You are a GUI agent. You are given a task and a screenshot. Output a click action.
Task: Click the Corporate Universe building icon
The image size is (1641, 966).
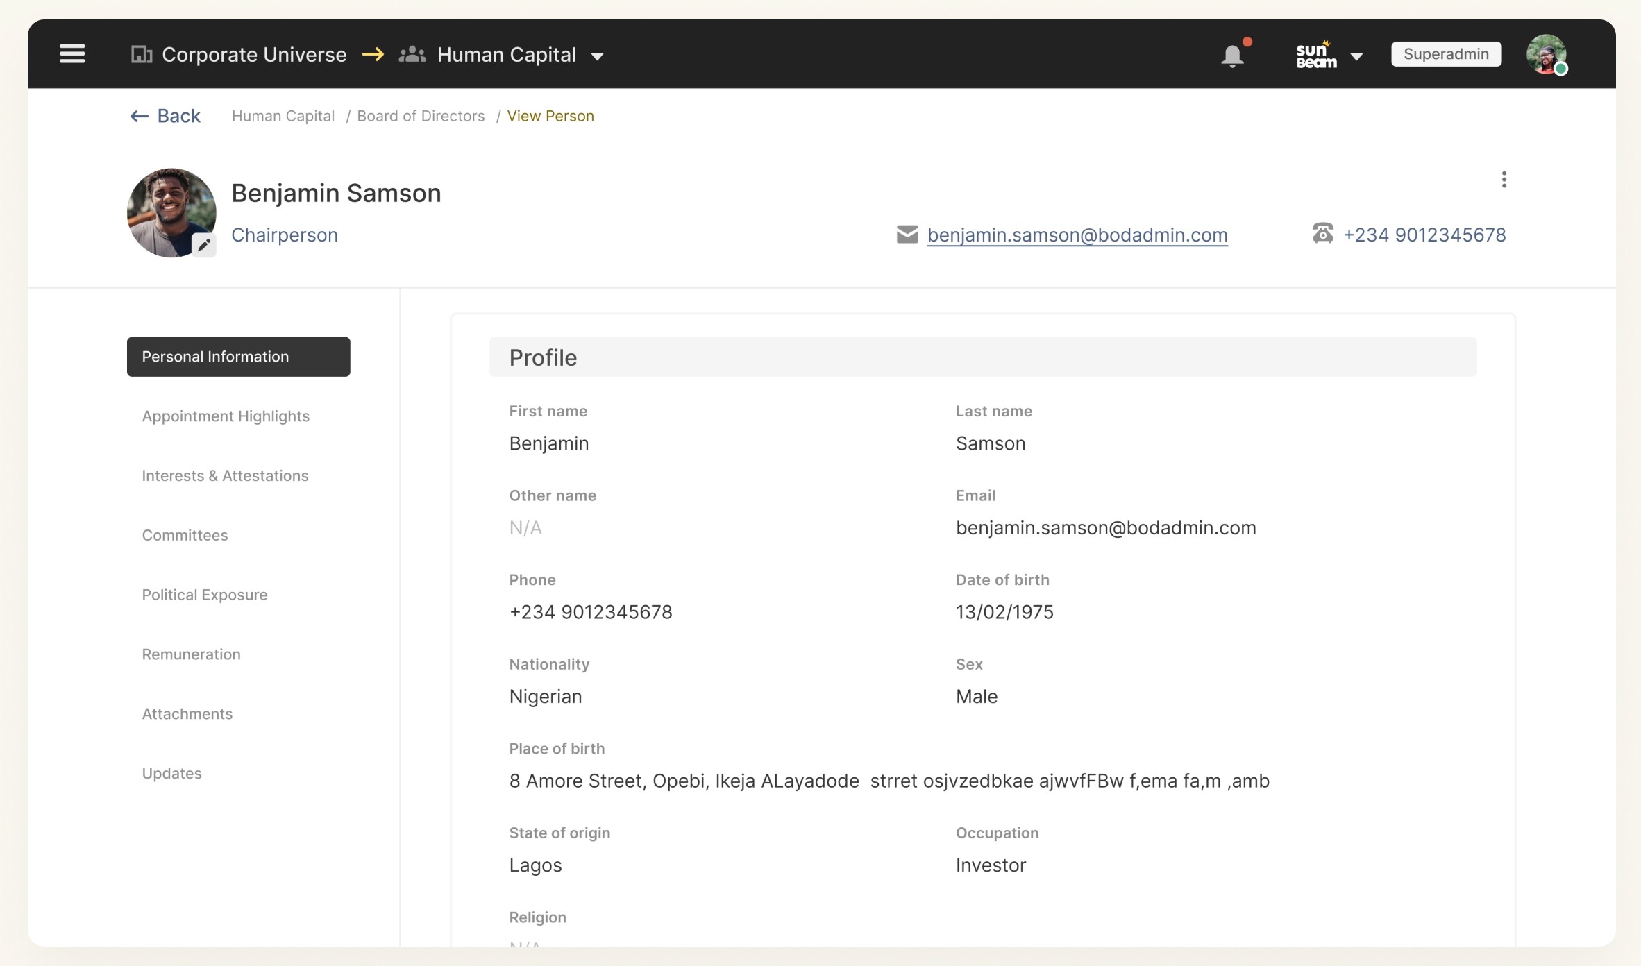[x=141, y=54]
